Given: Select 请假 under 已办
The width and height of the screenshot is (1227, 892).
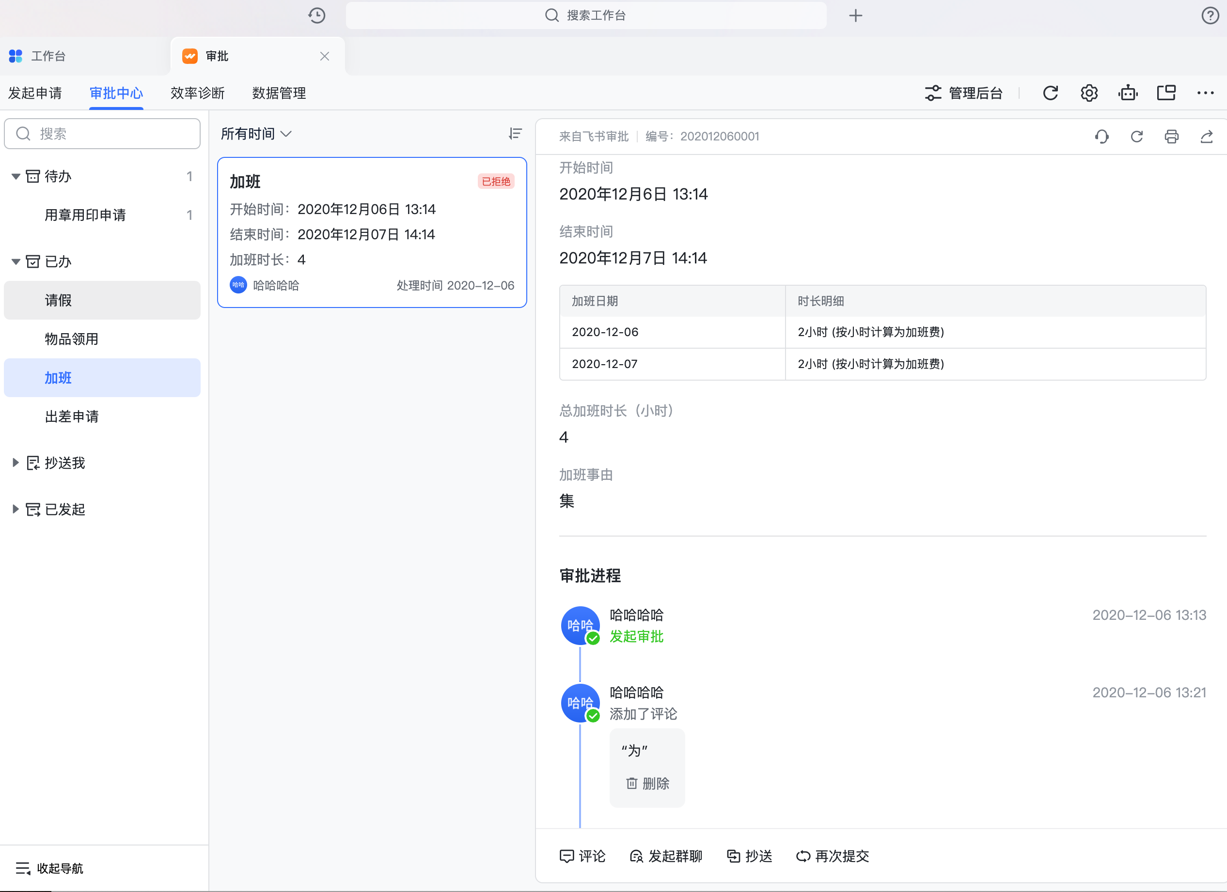Looking at the screenshot, I should [x=102, y=301].
